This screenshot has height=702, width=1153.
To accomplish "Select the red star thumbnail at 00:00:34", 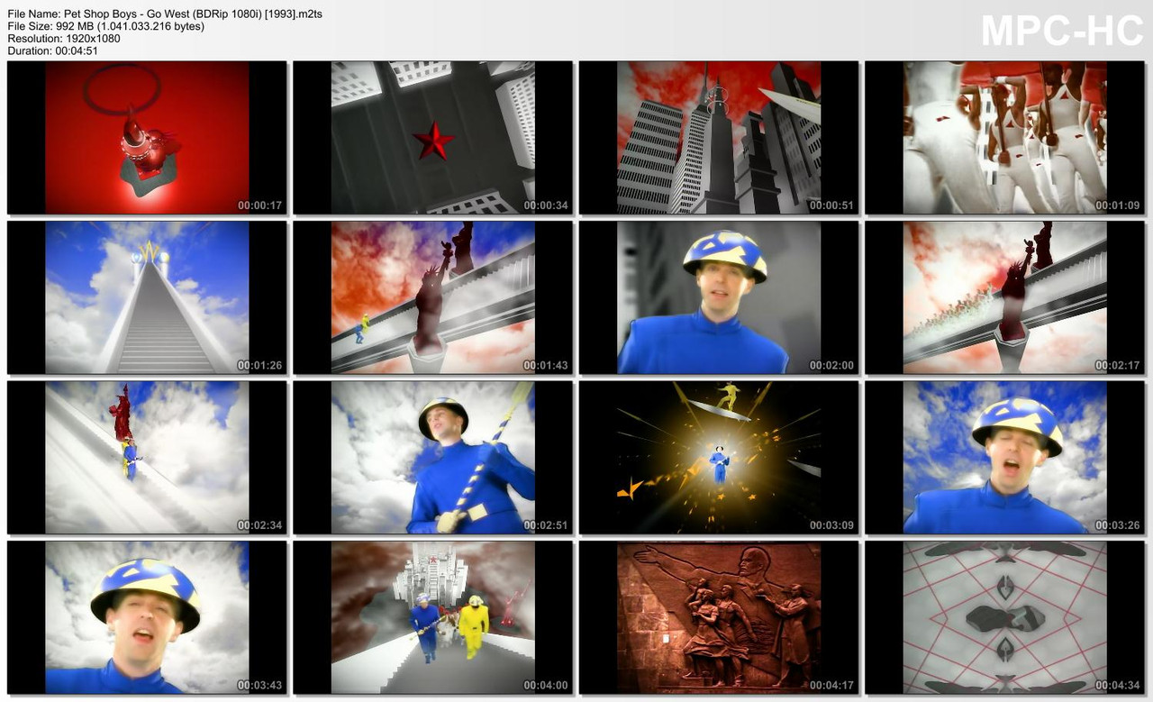I will (x=432, y=136).
